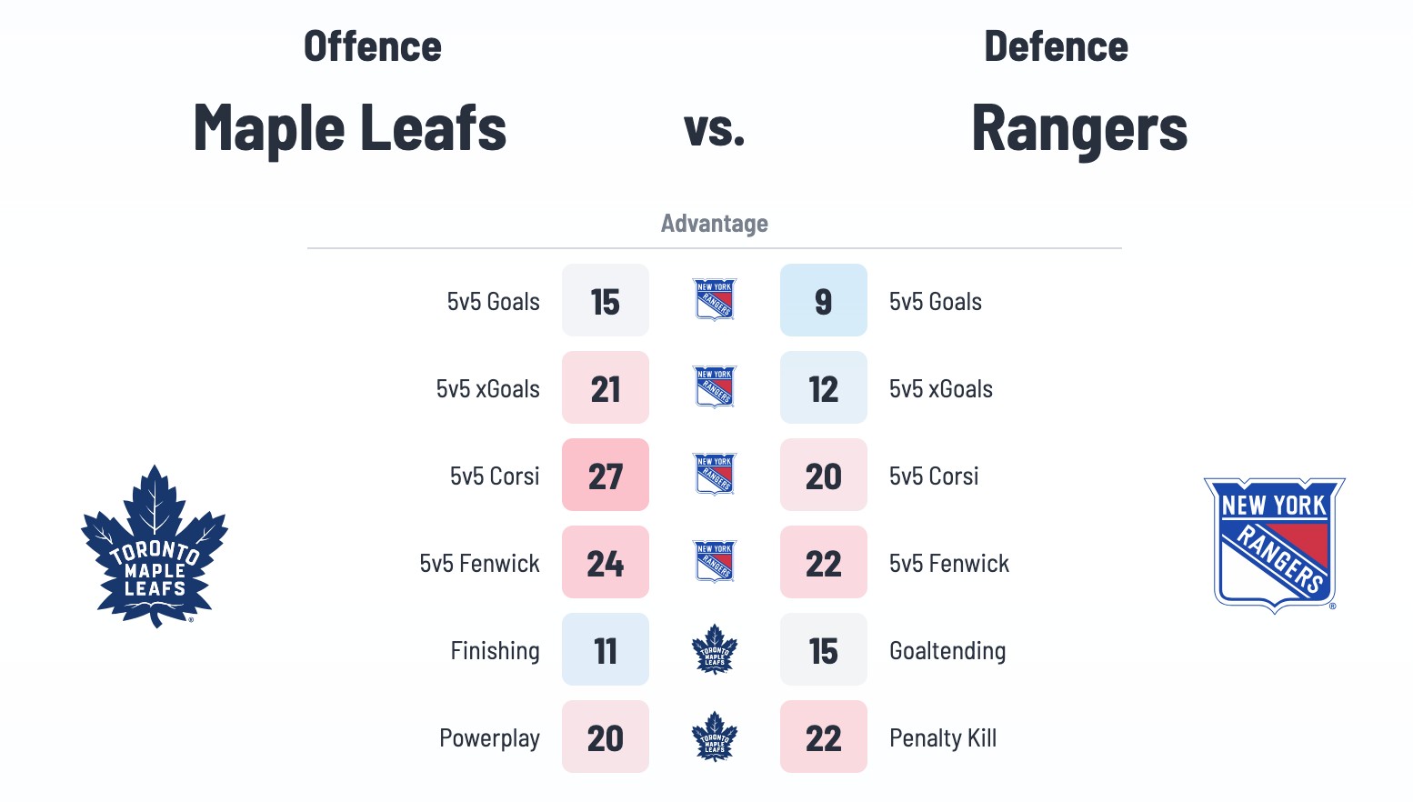Click Rangers advantage icon in 5v5 xGoals row
The height and width of the screenshot is (802, 1413).
715,387
